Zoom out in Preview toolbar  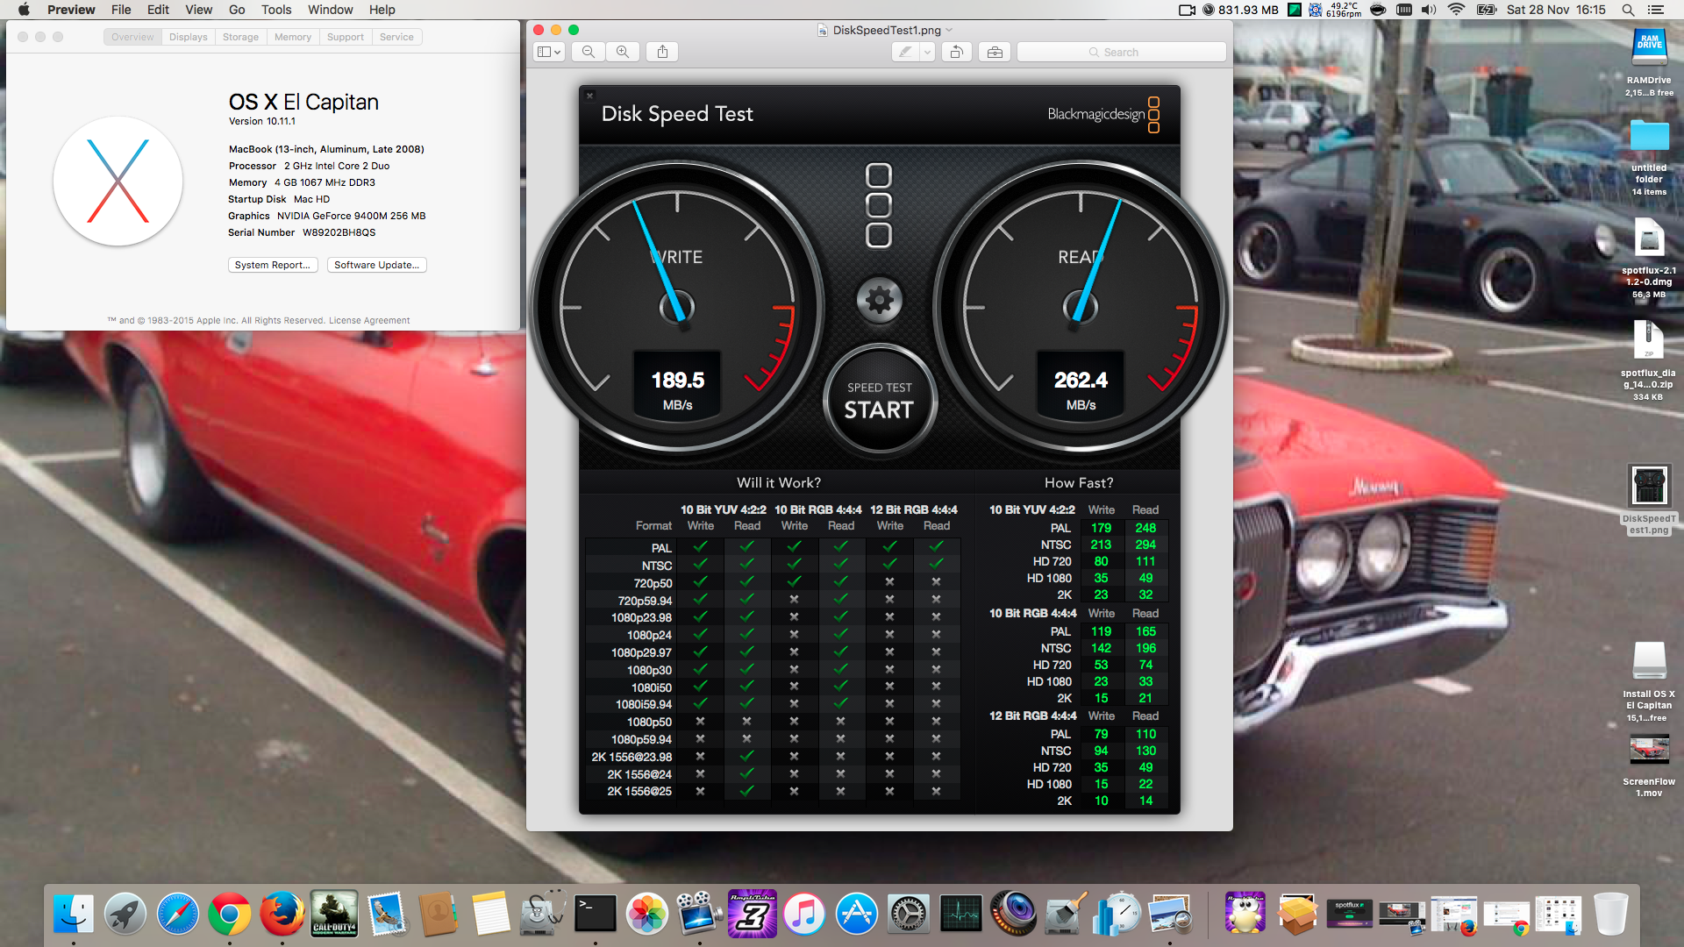pyautogui.click(x=589, y=52)
